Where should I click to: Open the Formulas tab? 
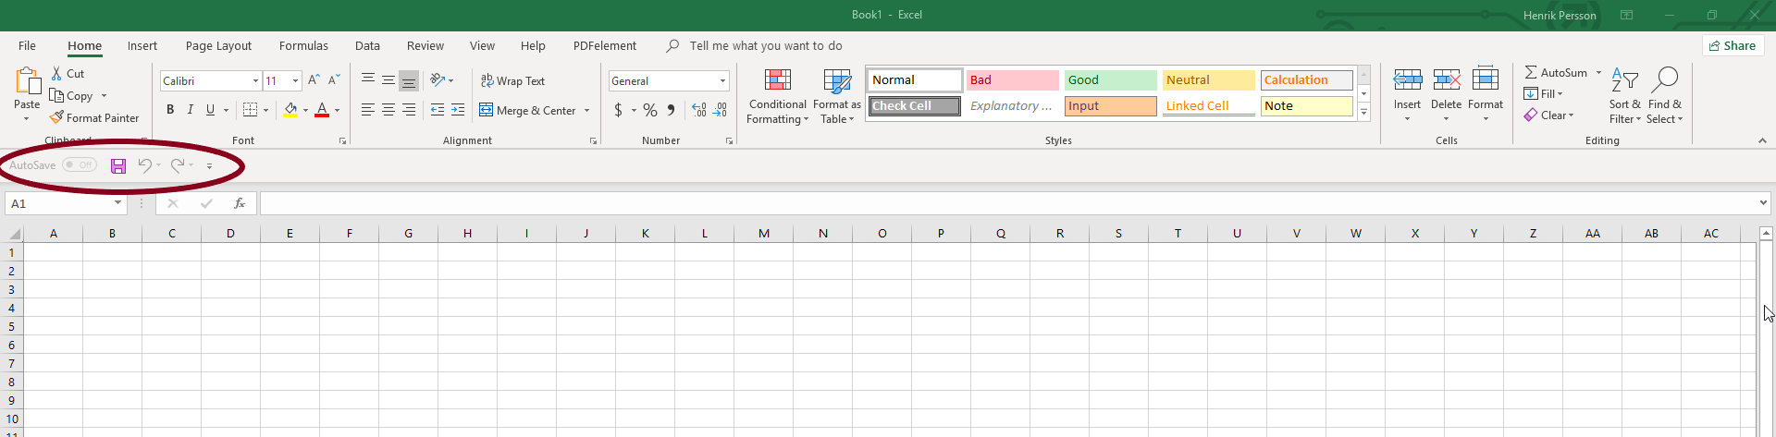[x=303, y=45]
